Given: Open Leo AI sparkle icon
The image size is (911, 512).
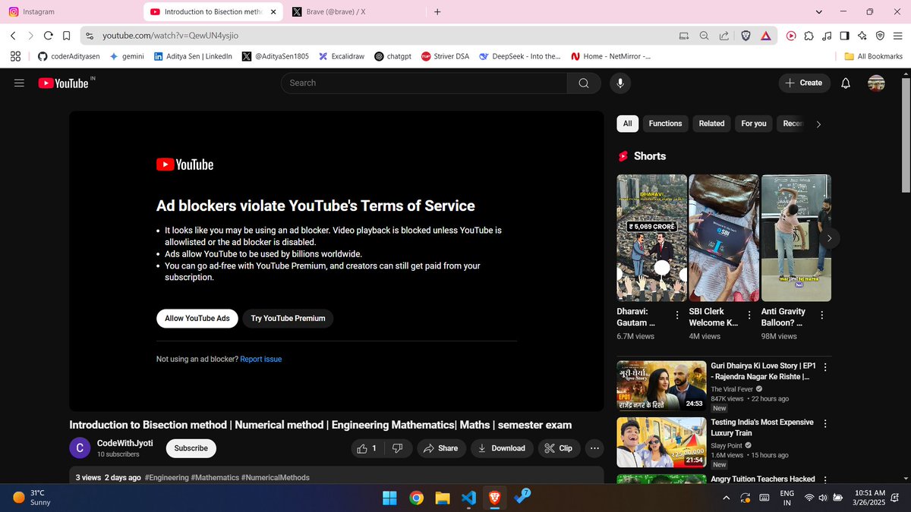Looking at the screenshot, I should click(x=862, y=36).
